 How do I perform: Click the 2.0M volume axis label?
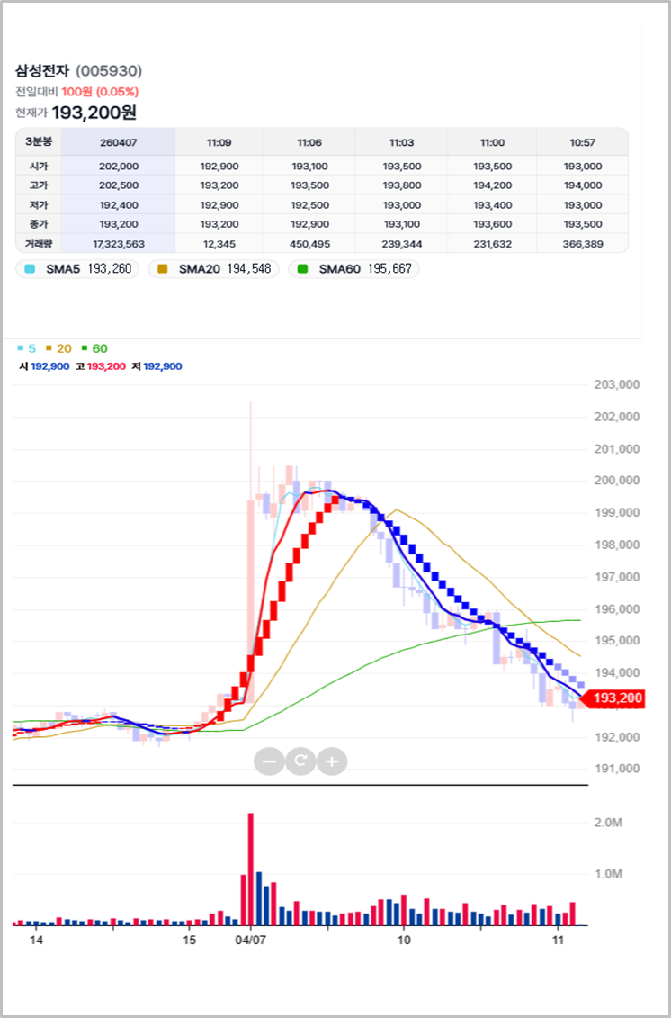(x=608, y=823)
